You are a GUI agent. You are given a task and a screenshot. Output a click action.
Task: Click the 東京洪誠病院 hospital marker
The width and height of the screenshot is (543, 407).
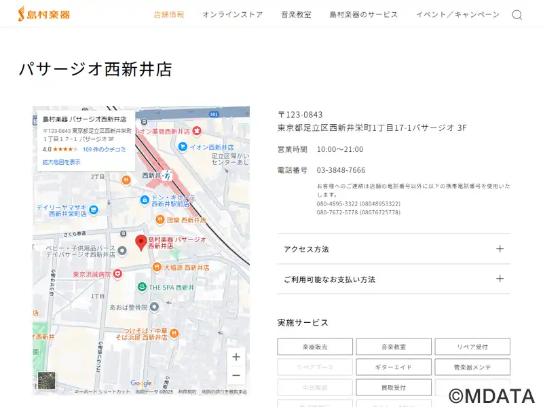(117, 274)
